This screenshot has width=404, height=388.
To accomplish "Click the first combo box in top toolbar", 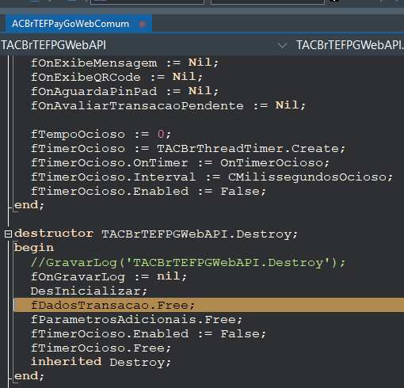I will pyautogui.click(x=147, y=2).
